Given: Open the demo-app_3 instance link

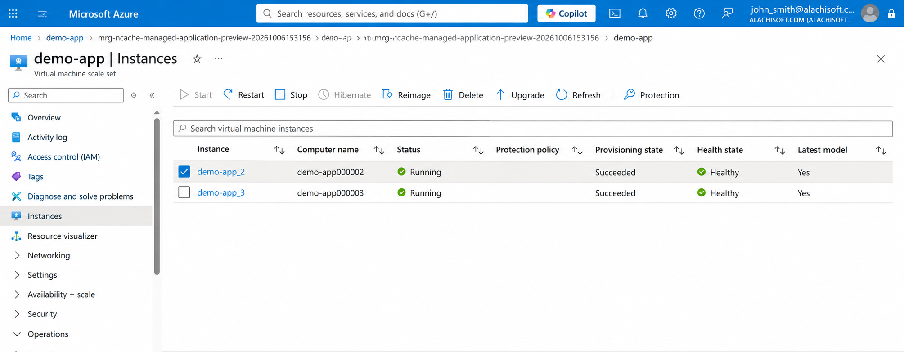Looking at the screenshot, I should click(x=221, y=192).
